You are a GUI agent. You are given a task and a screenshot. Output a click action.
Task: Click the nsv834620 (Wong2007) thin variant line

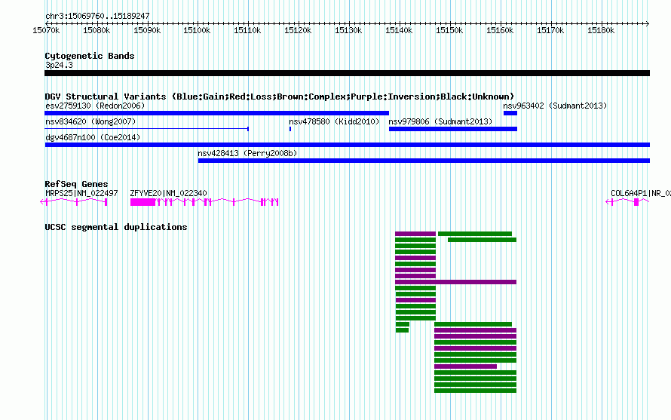tap(147, 129)
